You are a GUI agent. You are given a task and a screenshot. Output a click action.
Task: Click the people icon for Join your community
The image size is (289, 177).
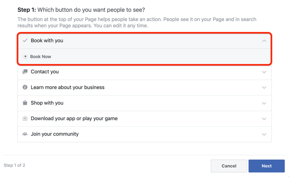click(25, 134)
